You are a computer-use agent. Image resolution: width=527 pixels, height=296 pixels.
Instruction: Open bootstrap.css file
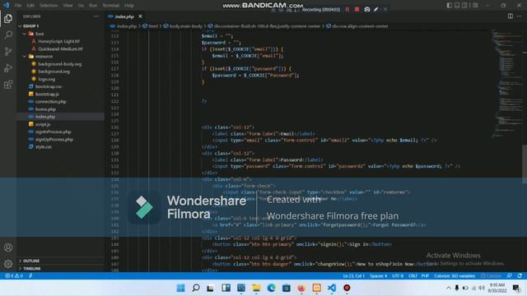(49, 86)
